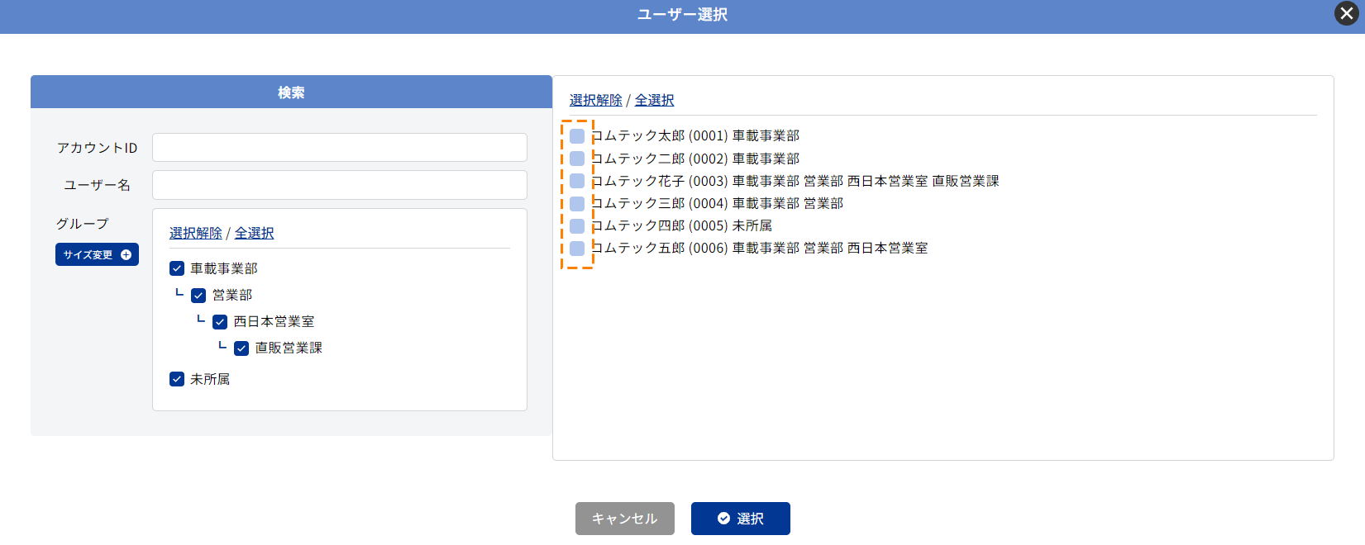Check the box for コムテック太郎 (0001)

(577, 136)
